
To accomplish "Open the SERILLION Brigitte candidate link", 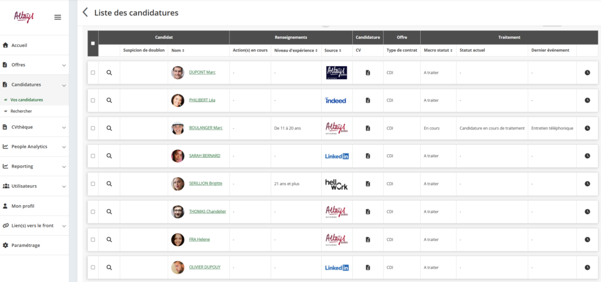I will tap(205, 184).
